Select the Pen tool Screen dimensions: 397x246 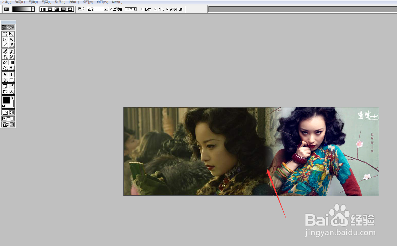point(5,80)
